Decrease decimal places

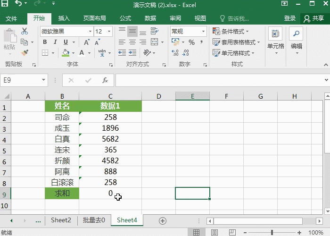tap(186, 53)
